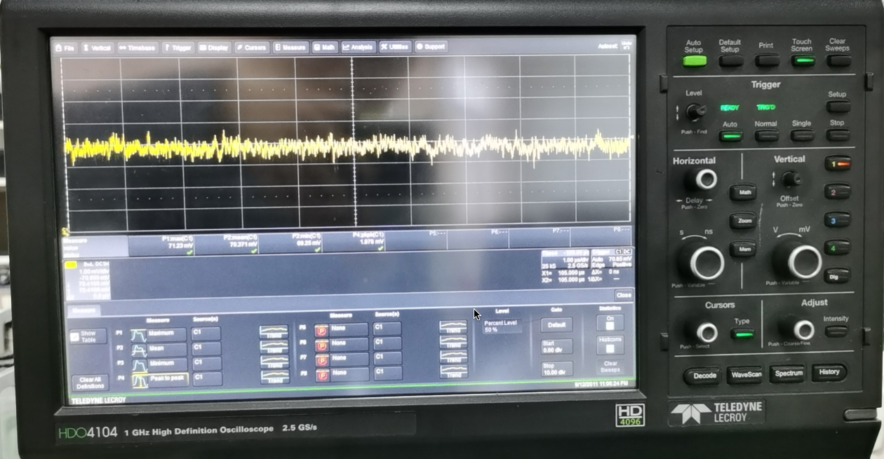Screen dimensions: 884x459
Task: Click the Gate Default button
Action: coord(556,325)
